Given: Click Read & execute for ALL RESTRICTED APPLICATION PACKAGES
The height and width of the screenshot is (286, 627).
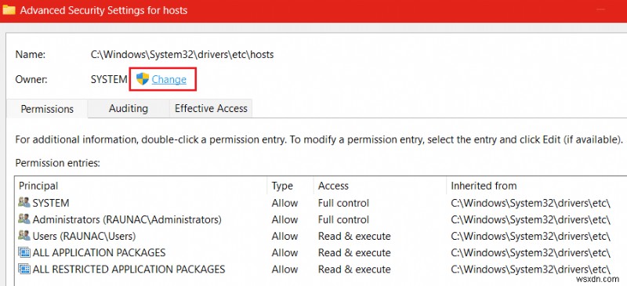Looking at the screenshot, I should pos(354,270).
